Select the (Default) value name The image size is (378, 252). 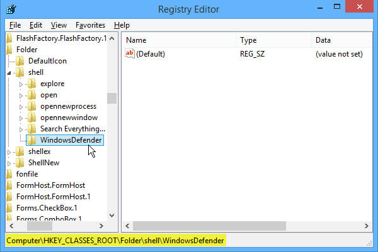click(151, 54)
